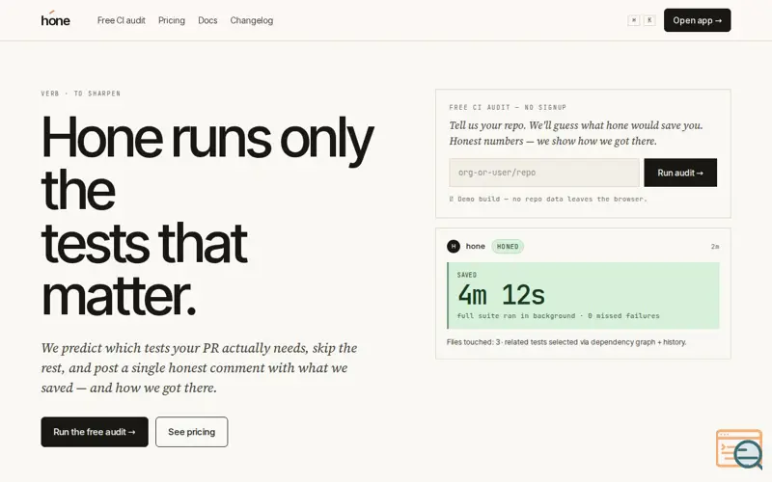Viewport: 772px width, 482px height.
Task: Open the Free CI audit nav link
Action: click(122, 20)
